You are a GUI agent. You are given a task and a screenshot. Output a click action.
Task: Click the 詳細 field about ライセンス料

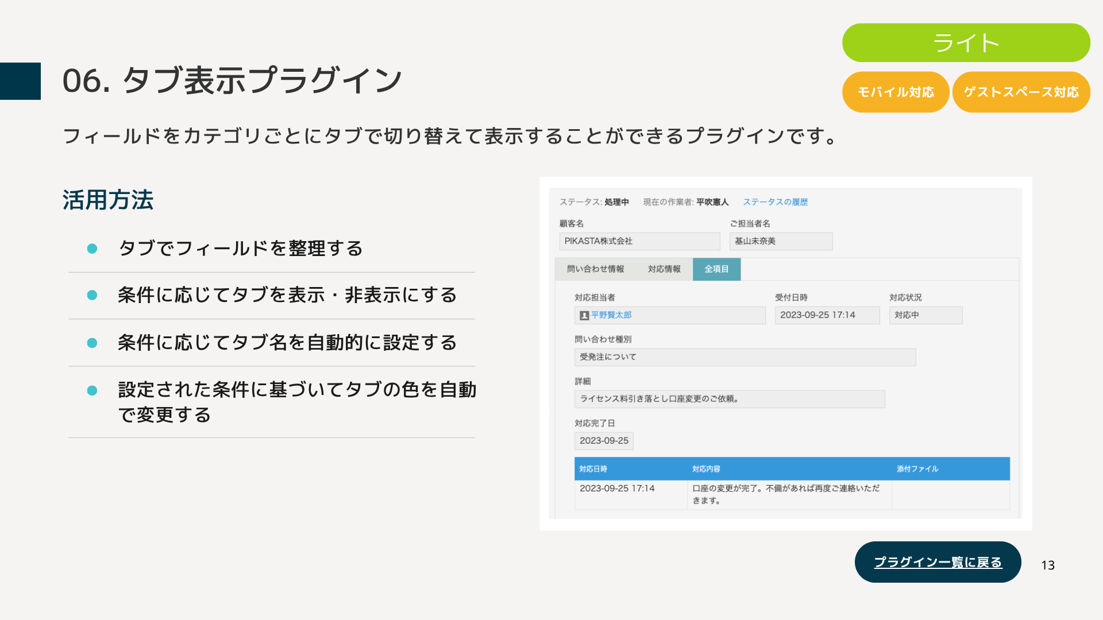point(729,399)
